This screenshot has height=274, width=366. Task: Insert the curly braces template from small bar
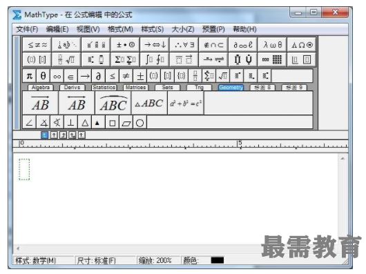point(182,76)
